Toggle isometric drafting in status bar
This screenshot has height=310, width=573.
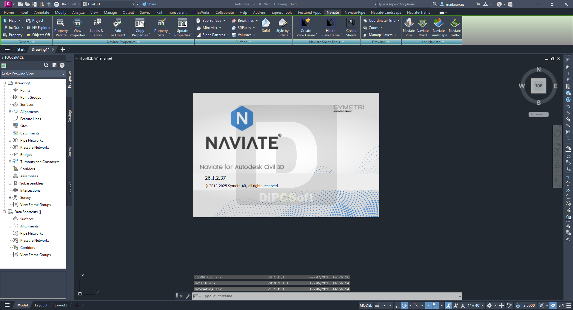tap(416, 306)
